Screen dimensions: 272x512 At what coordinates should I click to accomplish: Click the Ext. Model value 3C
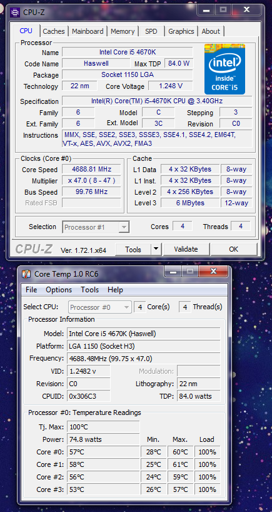tap(158, 124)
